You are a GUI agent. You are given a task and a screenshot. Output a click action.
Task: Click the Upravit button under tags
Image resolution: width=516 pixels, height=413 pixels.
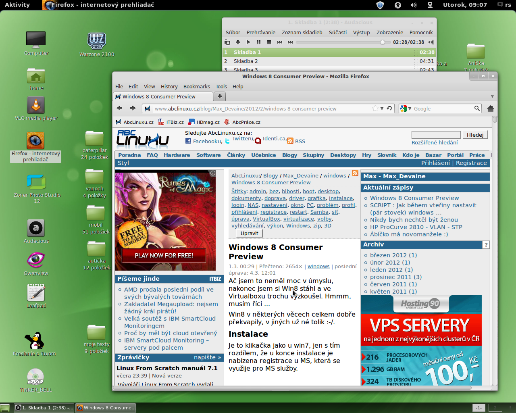250,233
